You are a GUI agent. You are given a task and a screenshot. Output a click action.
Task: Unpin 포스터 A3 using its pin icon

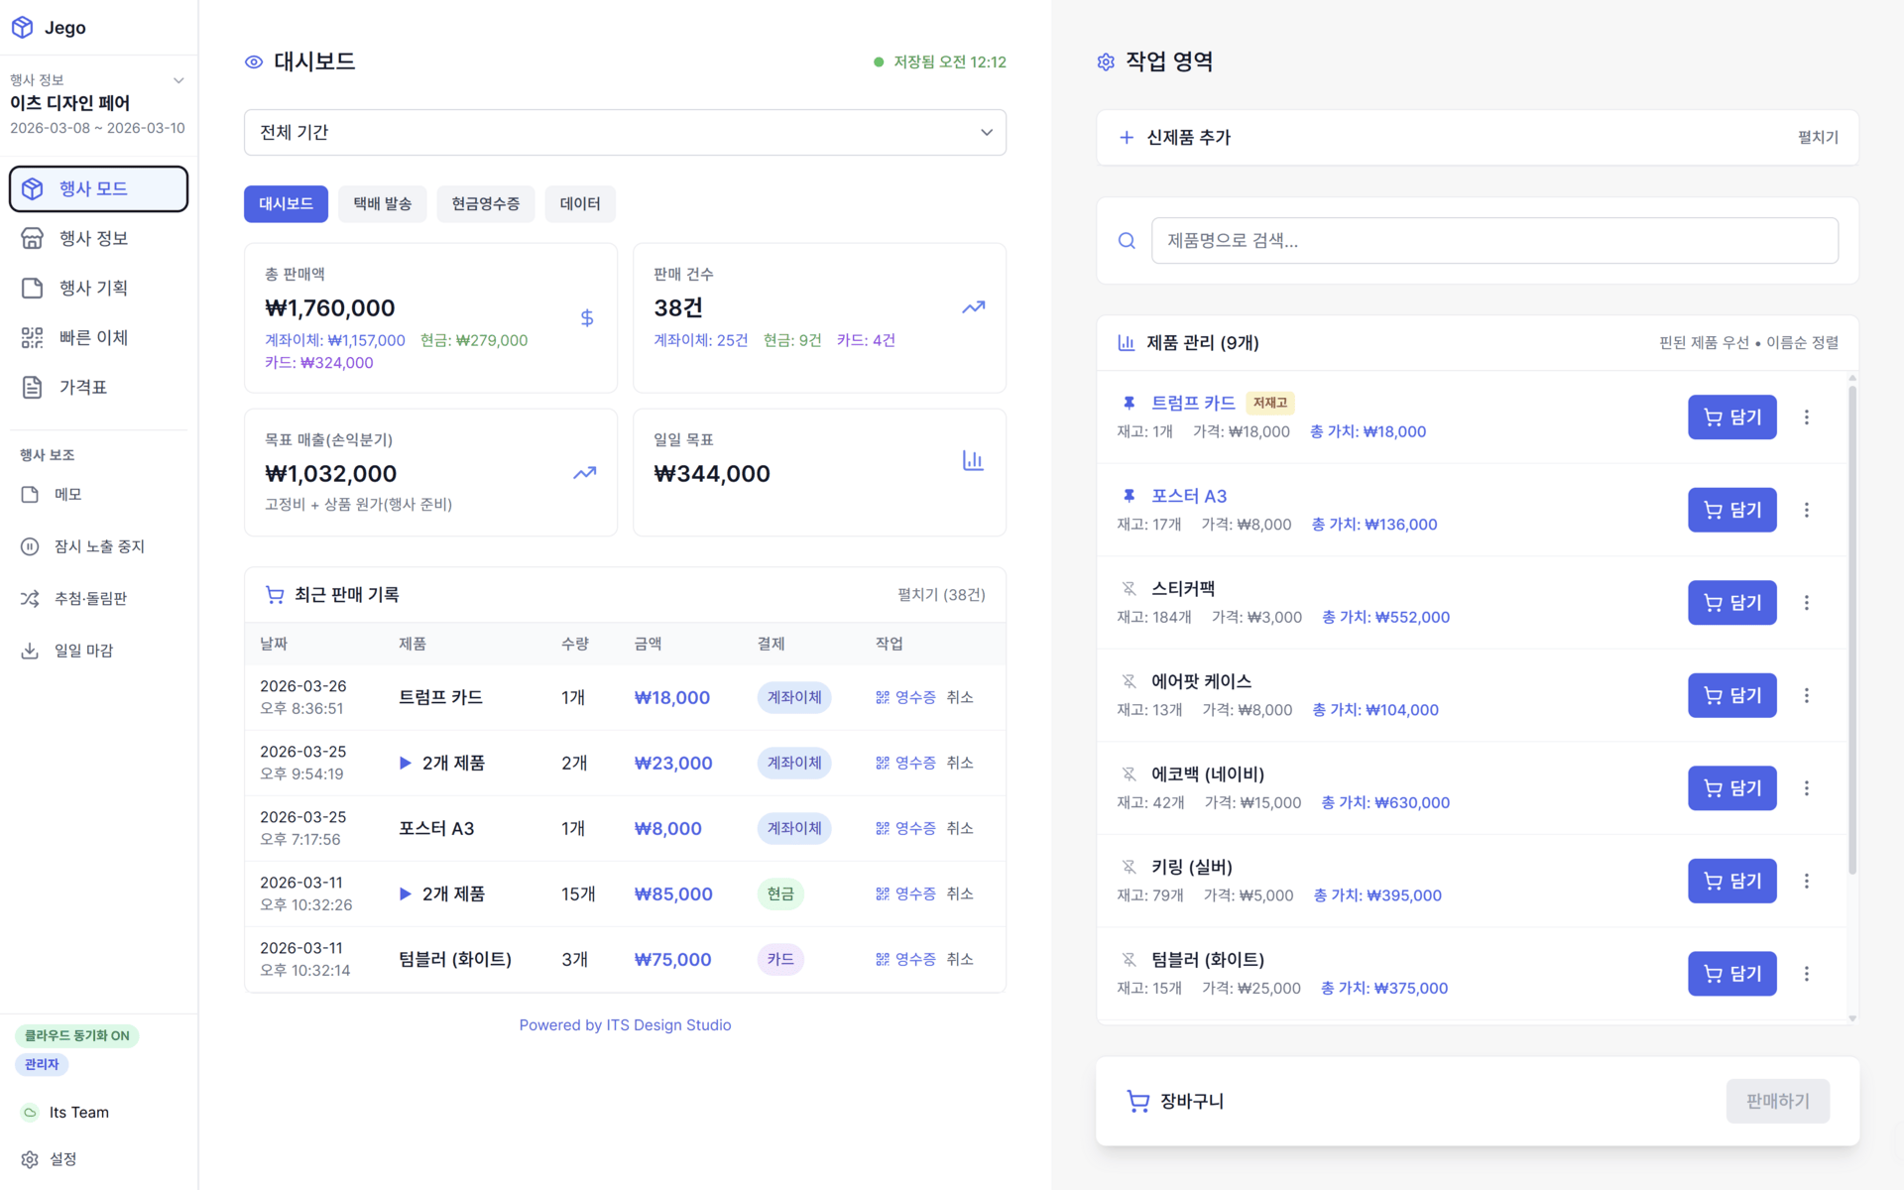click(1129, 496)
